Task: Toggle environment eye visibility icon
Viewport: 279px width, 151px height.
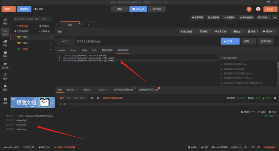Action: coord(275,17)
